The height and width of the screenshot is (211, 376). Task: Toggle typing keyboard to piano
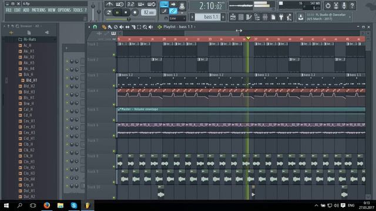click(x=164, y=4)
